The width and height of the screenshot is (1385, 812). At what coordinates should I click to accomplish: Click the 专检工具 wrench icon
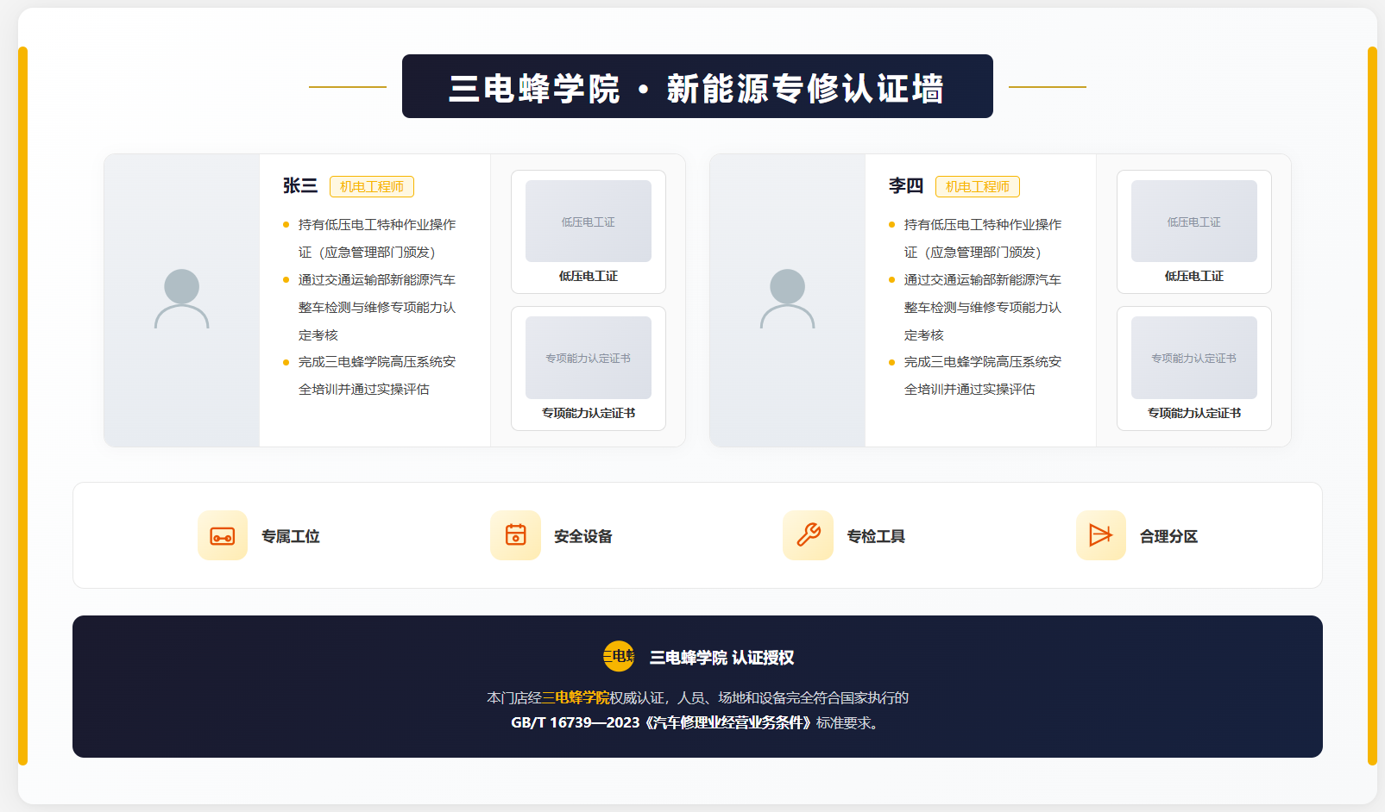tap(808, 535)
